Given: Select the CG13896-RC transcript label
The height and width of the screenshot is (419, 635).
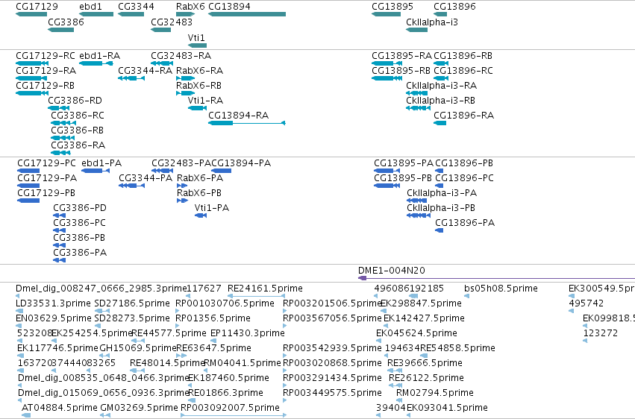Looking at the screenshot, I should [x=463, y=70].
